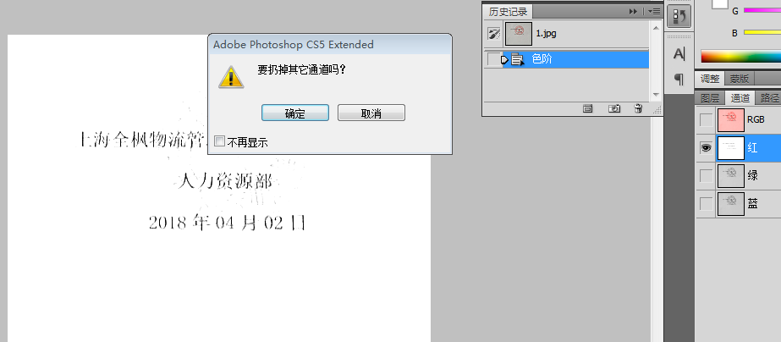Click History panel scroll down arrow
Viewport: 781px width, 342px height.
tap(657, 94)
